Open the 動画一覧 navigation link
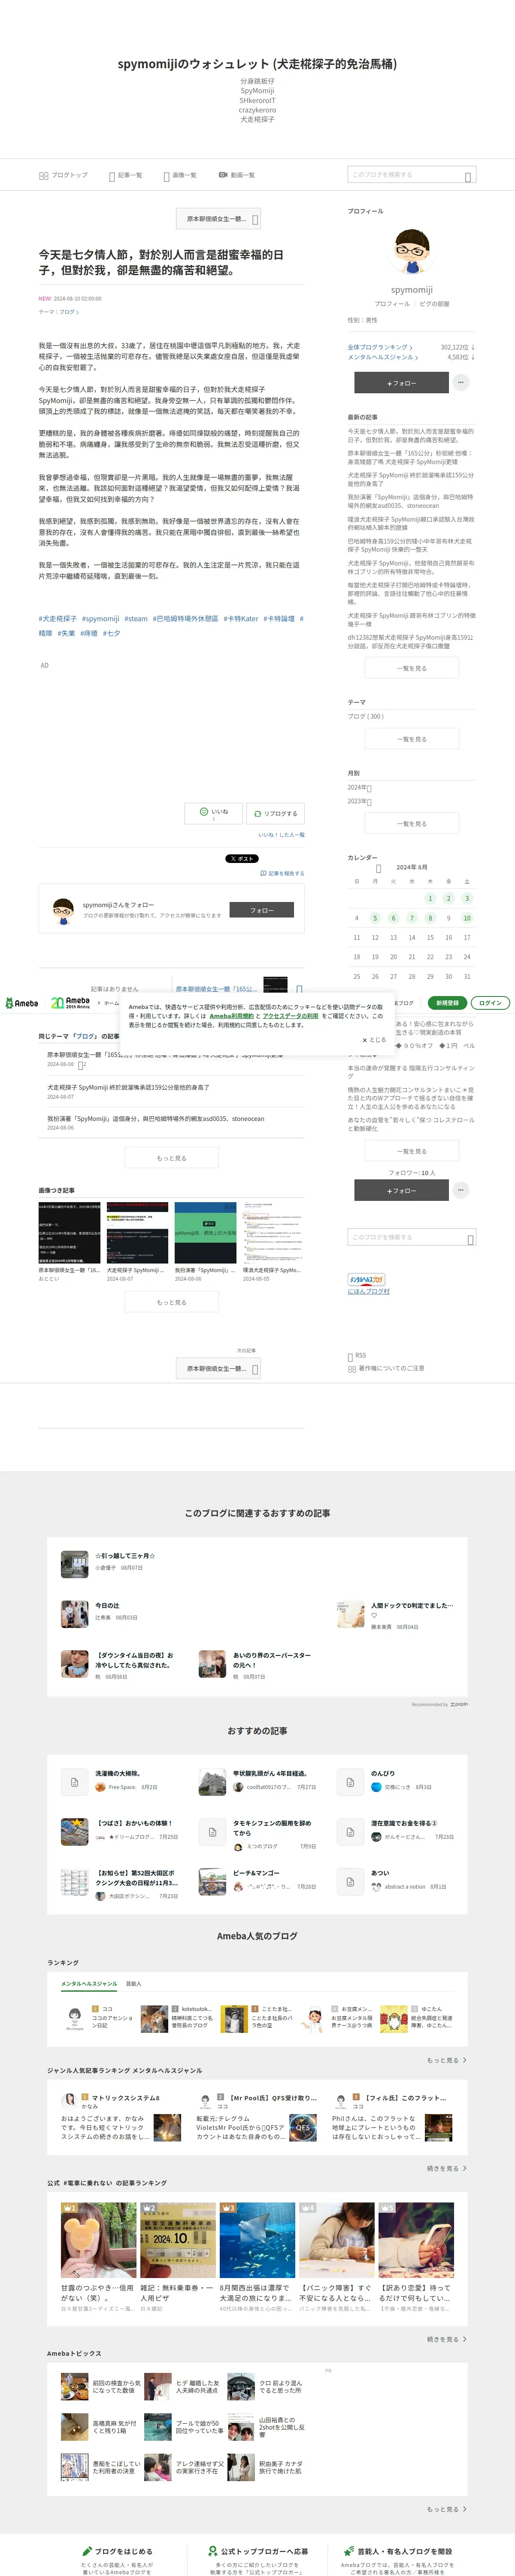 [237, 175]
